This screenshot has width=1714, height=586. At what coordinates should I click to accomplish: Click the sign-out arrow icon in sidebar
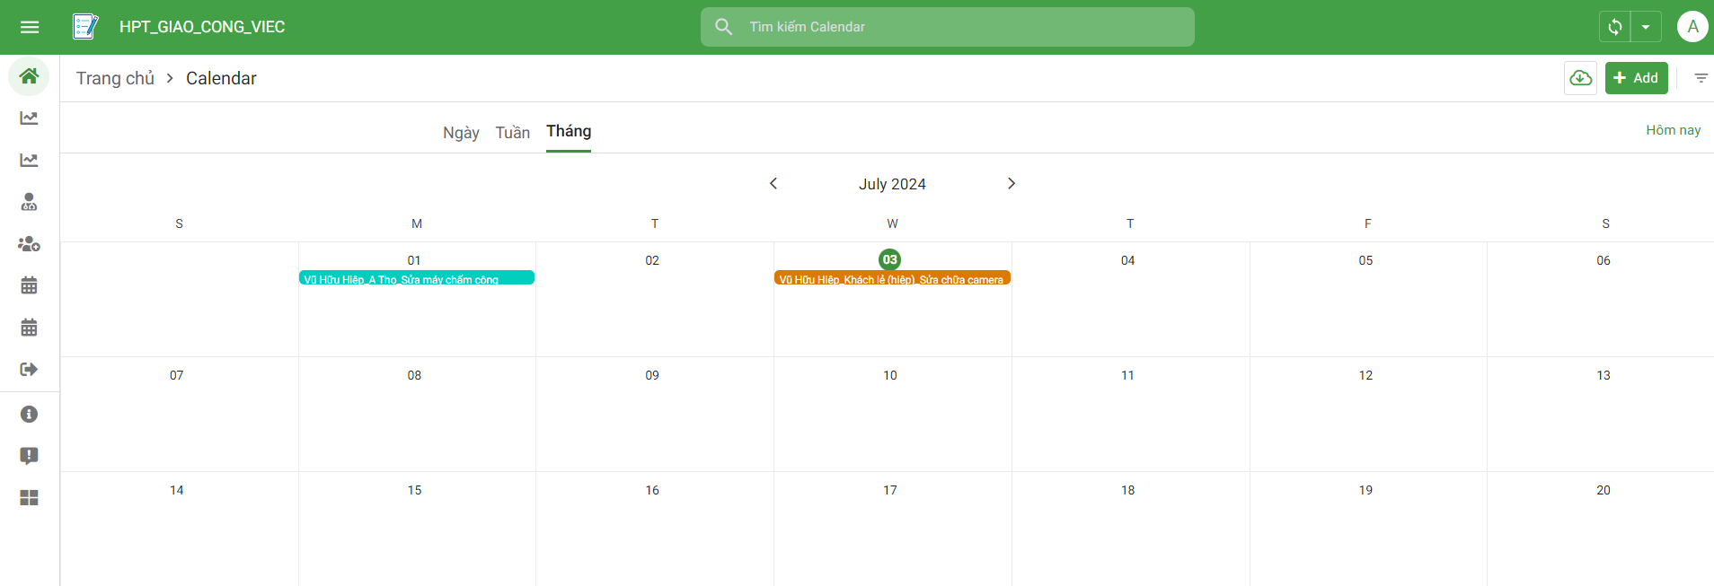[x=30, y=369]
